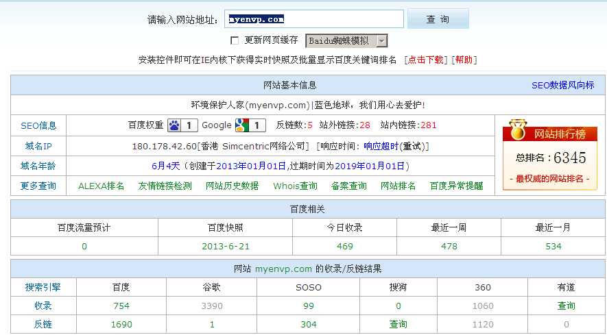
Task: Click creation date 2013年01月01日
Action: pos(251,166)
